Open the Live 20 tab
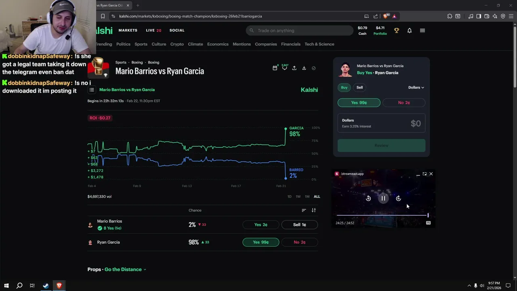 (x=153, y=30)
